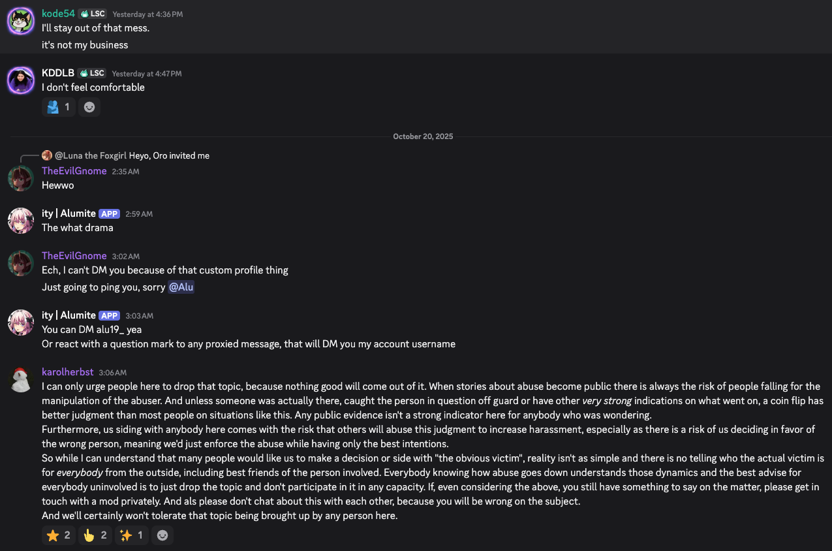
Task: Open ity | Alumite username at 3:03 AM
Action: (x=69, y=315)
